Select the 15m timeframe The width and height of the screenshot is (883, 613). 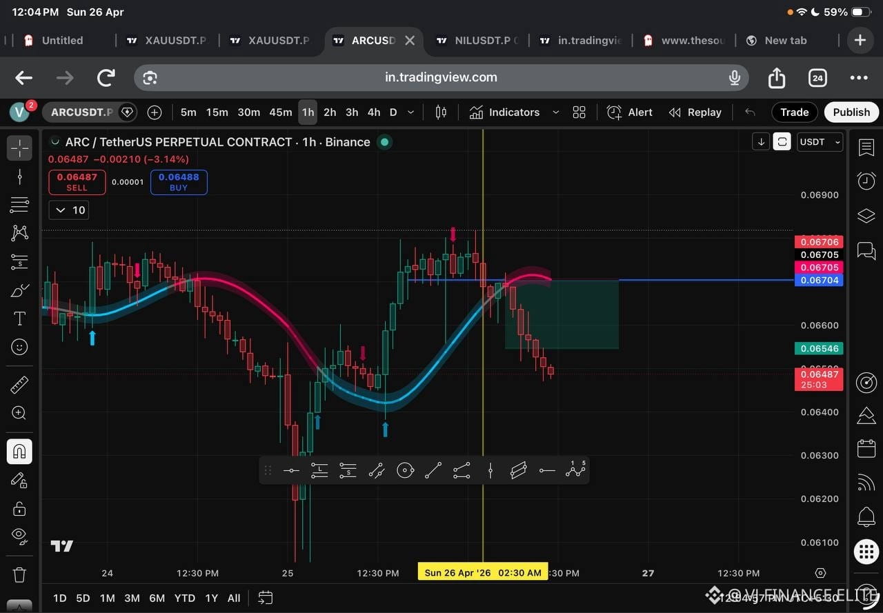(217, 112)
